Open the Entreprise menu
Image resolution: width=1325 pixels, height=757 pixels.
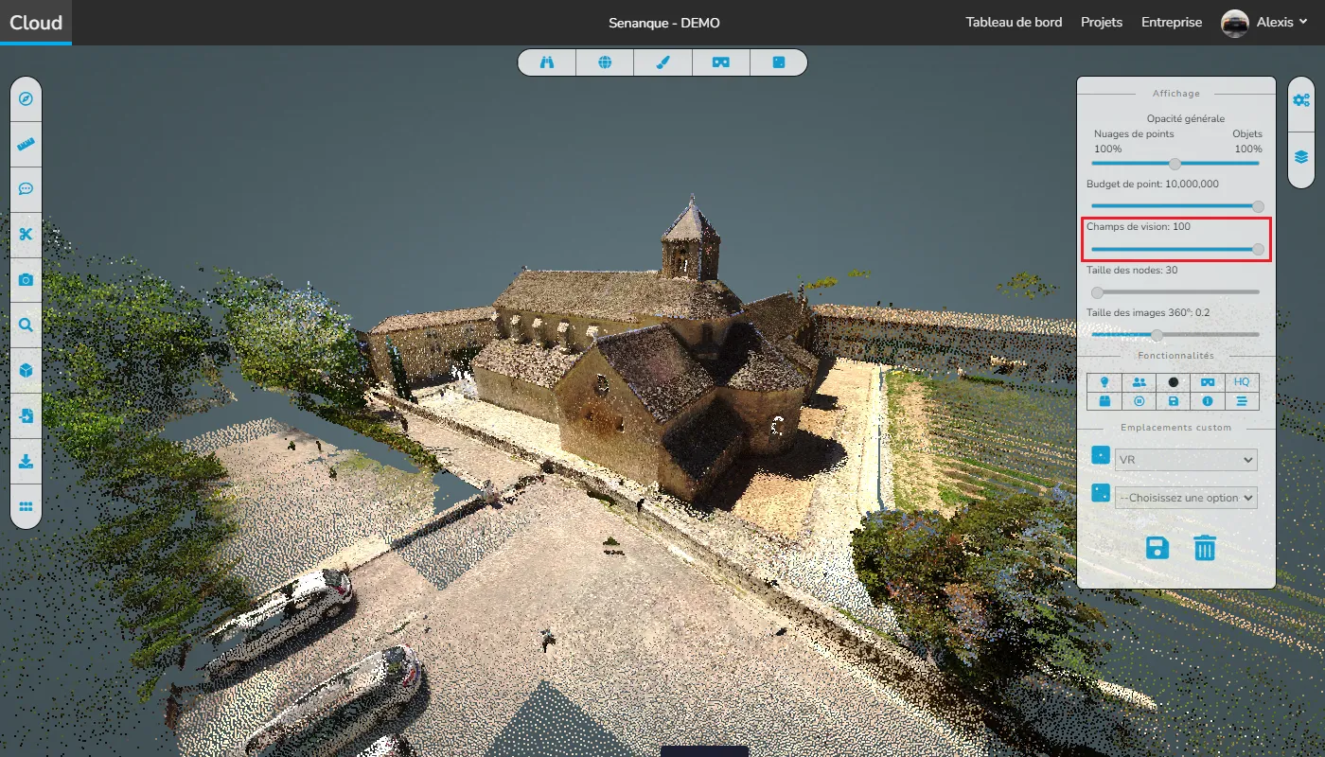coord(1172,22)
